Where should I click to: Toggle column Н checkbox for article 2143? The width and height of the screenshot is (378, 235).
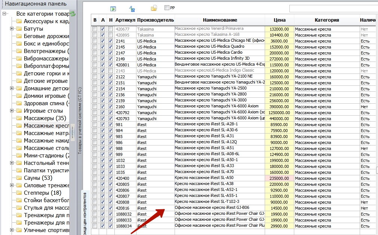coord(110,71)
